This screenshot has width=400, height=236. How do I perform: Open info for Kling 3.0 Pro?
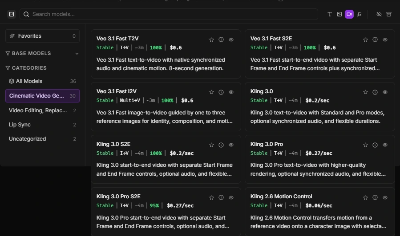click(x=375, y=145)
